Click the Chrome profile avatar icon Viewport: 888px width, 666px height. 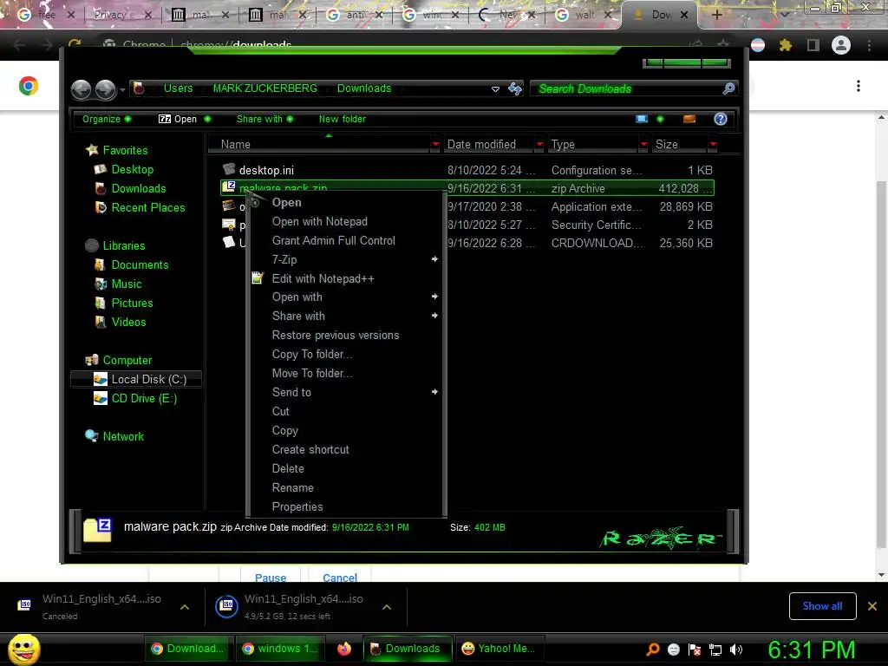[841, 45]
